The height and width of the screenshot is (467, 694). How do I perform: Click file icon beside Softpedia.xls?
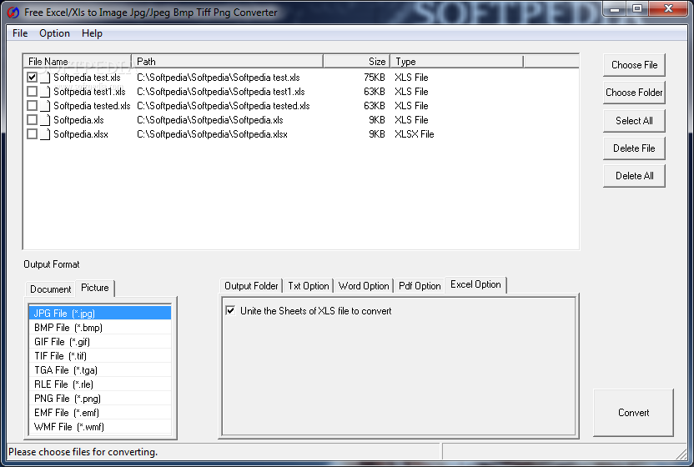[x=45, y=120]
